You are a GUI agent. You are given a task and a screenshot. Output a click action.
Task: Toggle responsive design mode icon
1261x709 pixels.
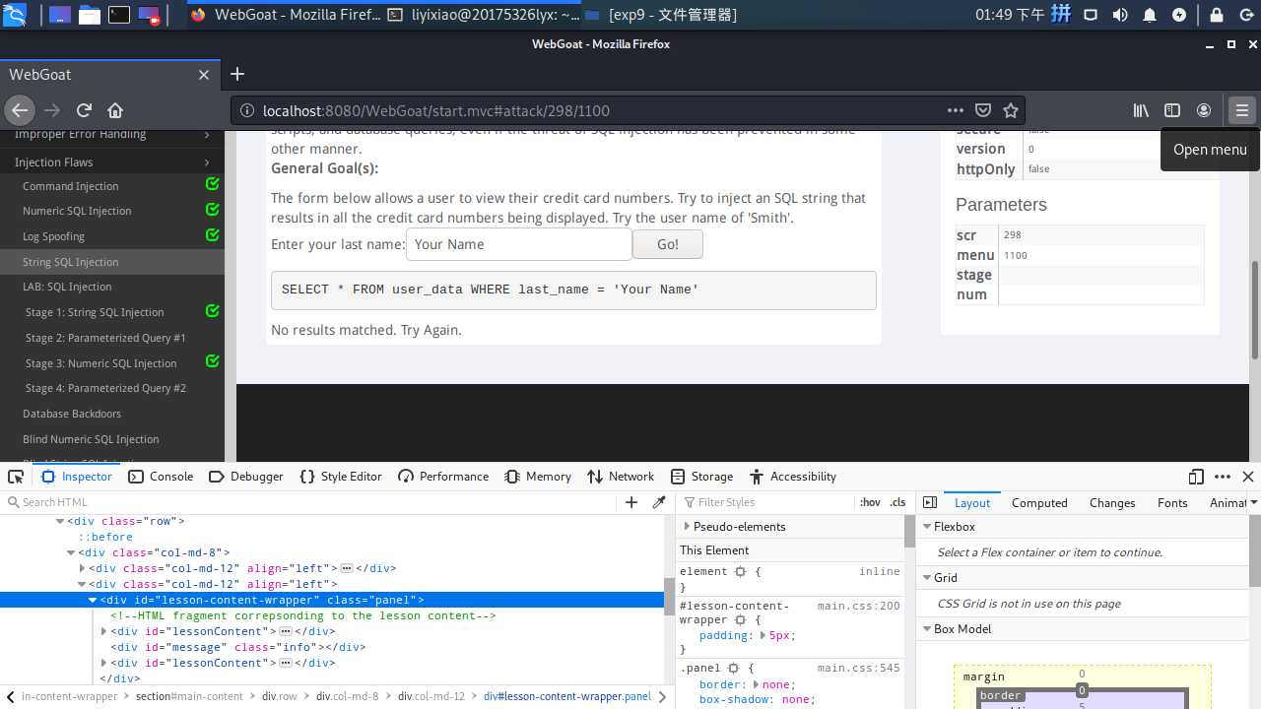point(1196,477)
